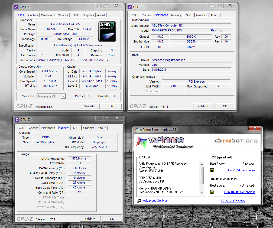
Task: Click the floppy save icon under 1024M stability test
Action: click(212, 192)
